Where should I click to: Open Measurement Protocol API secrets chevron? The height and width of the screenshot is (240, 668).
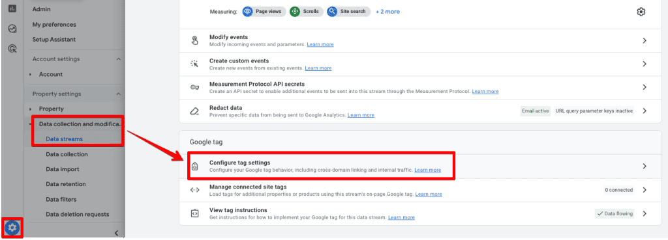click(645, 88)
